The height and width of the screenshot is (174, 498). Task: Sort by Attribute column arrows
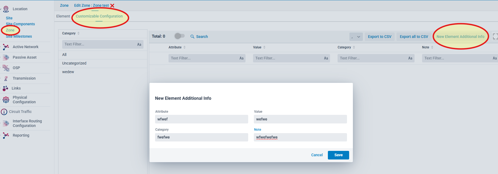click(184, 47)
